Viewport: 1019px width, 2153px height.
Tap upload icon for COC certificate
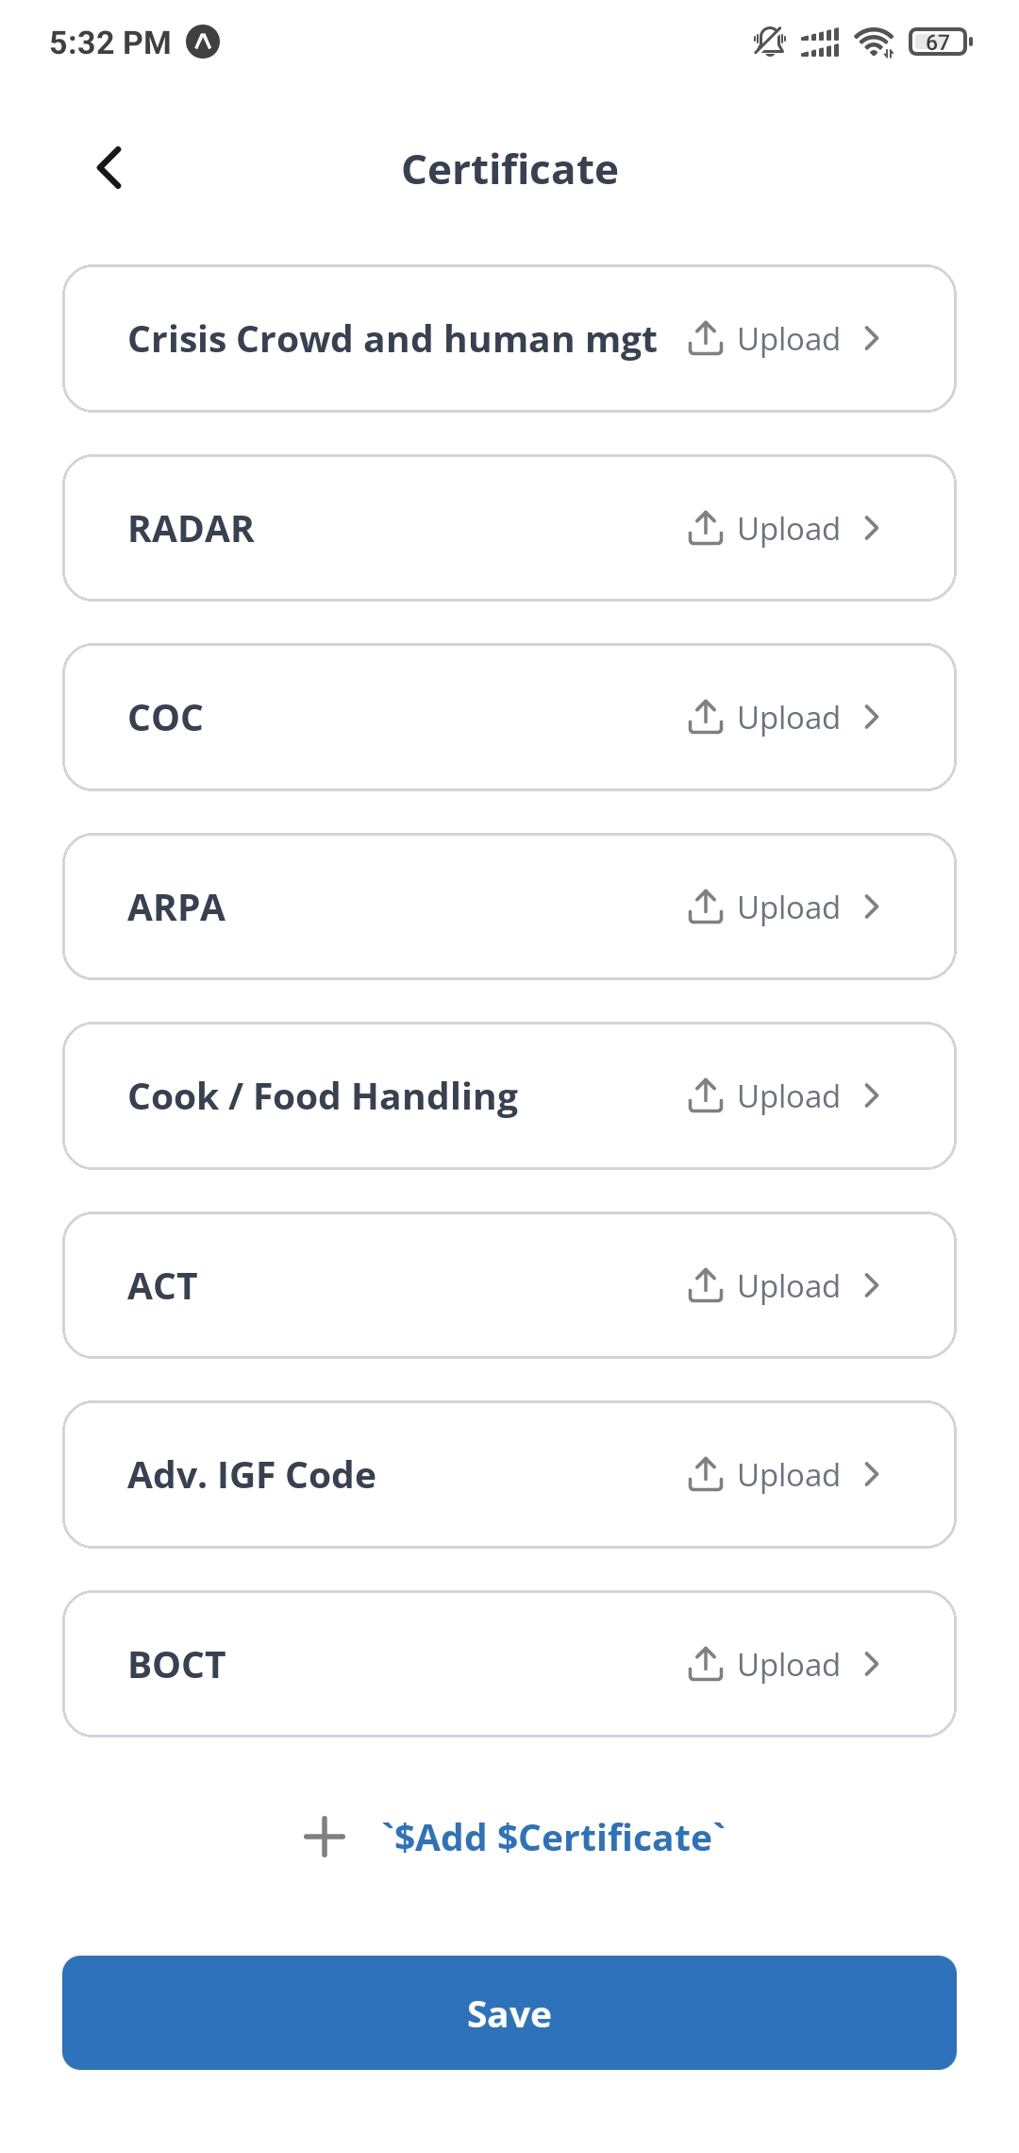706,717
